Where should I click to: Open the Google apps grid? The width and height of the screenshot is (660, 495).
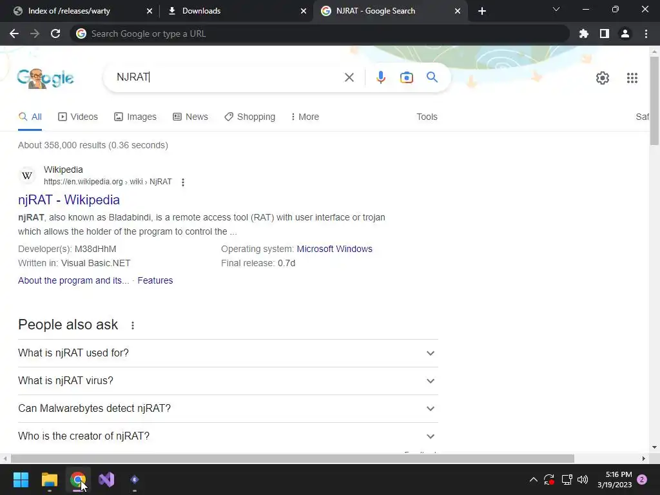coord(632,78)
